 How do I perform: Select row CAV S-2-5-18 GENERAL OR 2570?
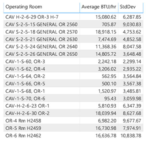tap(73, 32)
